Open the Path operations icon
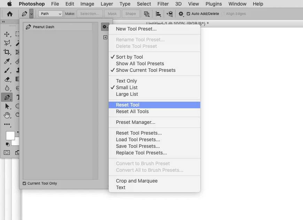Viewport: 303px width, 220px height. pos(147,14)
